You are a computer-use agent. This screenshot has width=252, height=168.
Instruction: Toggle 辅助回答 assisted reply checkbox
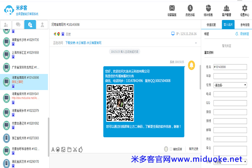(x=171, y=149)
